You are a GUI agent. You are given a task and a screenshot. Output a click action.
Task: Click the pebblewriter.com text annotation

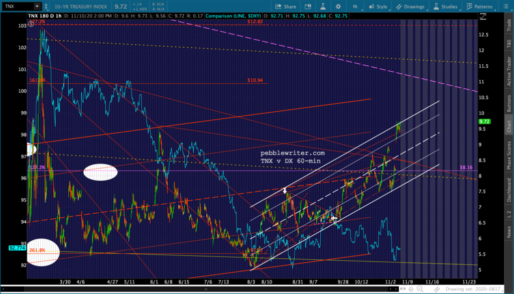pyautogui.click(x=293, y=153)
